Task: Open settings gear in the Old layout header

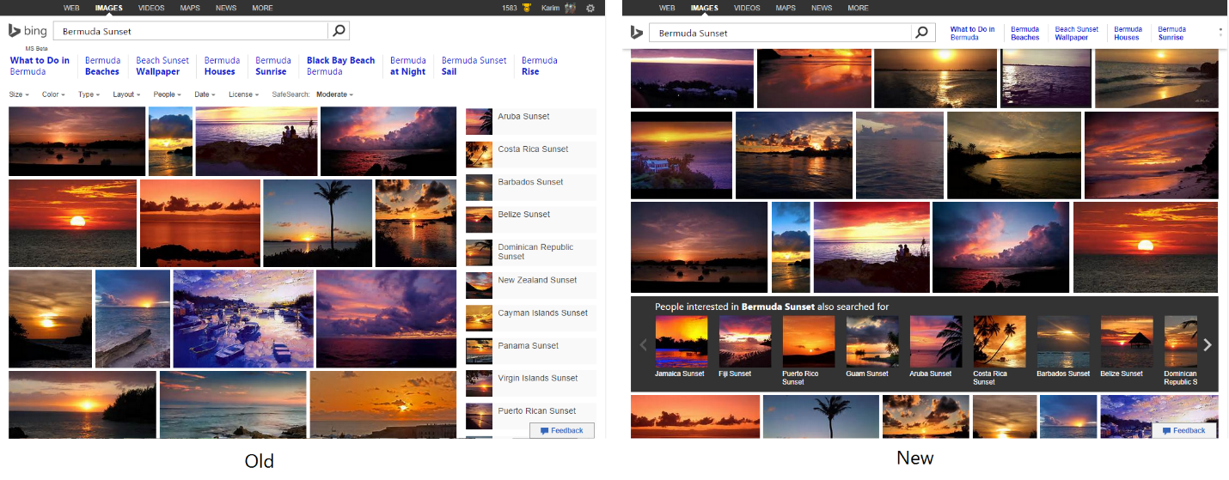Action: (x=590, y=8)
